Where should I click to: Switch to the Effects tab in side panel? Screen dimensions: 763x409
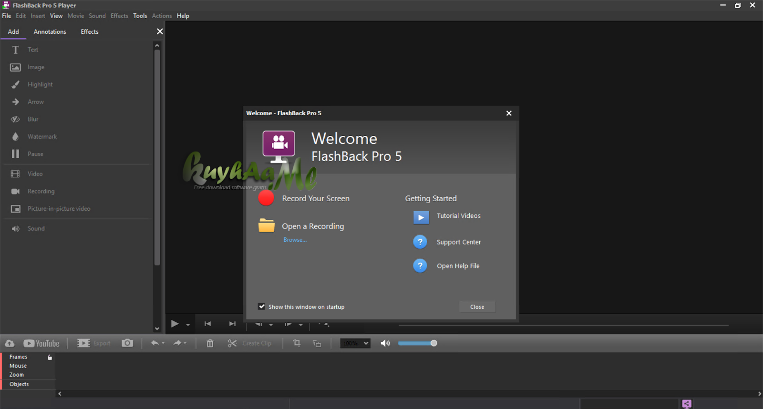pos(90,31)
